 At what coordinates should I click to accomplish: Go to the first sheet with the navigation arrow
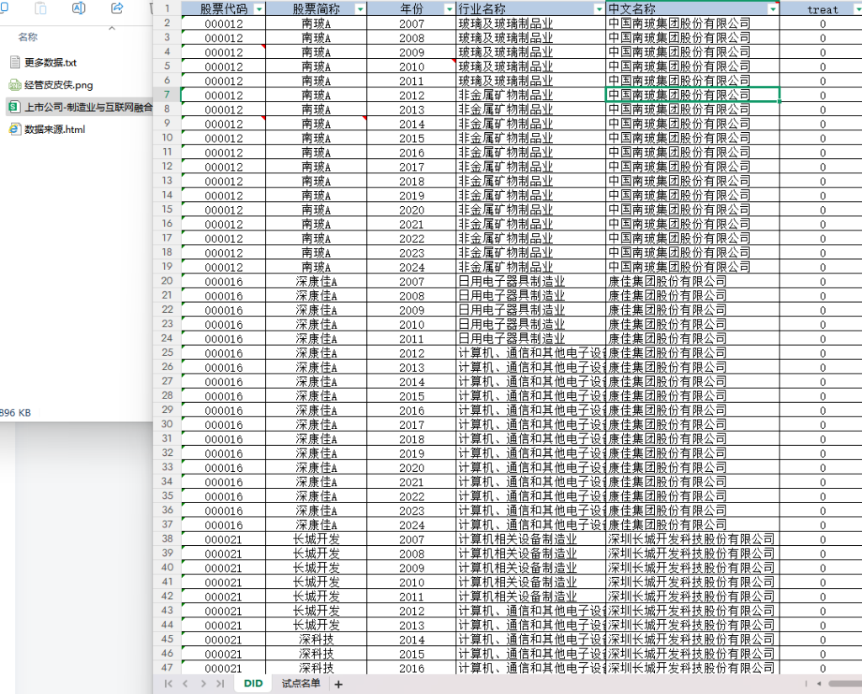coord(168,684)
